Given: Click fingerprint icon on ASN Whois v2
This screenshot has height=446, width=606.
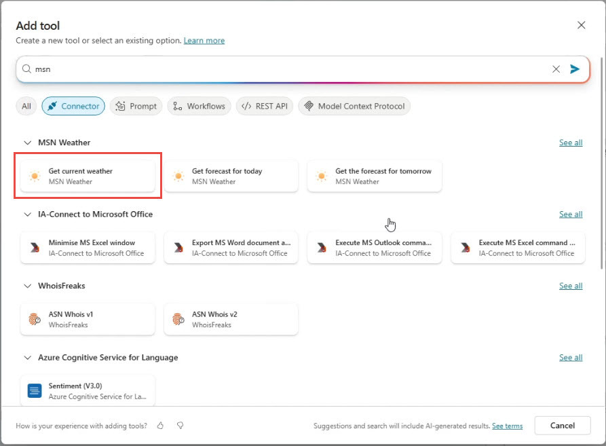Looking at the screenshot, I should pos(178,319).
